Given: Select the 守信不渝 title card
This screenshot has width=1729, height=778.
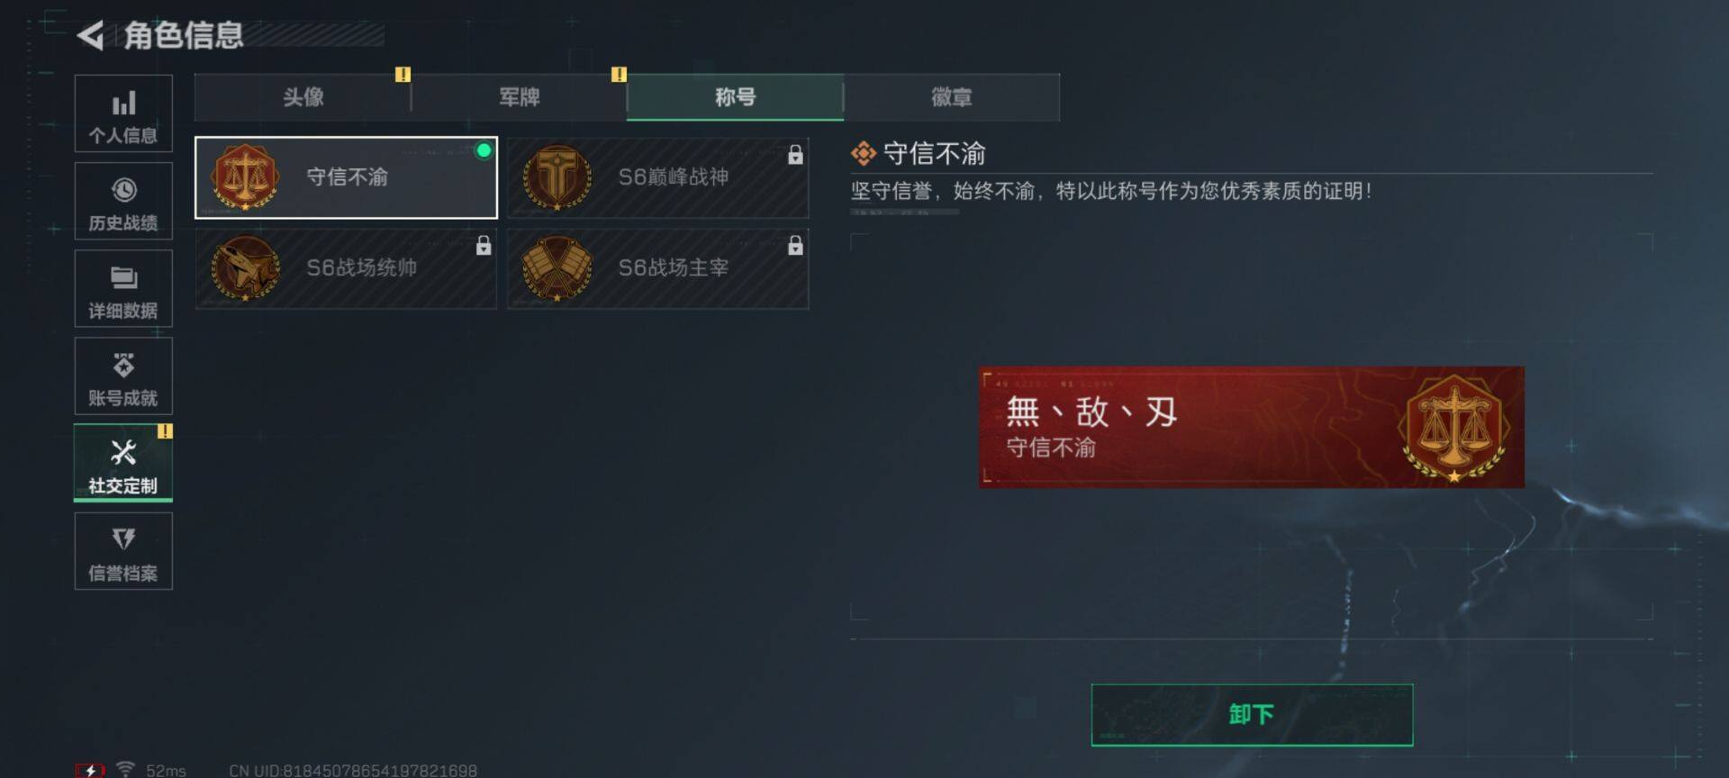Looking at the screenshot, I should pyautogui.click(x=346, y=177).
